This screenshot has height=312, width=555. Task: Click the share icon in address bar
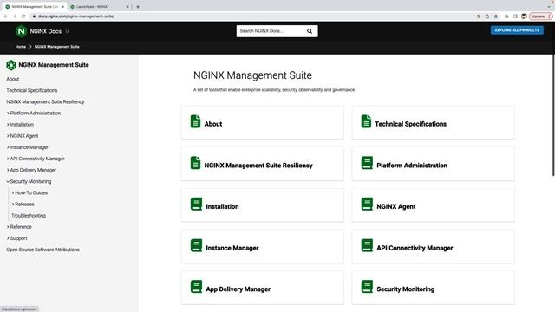(x=487, y=16)
